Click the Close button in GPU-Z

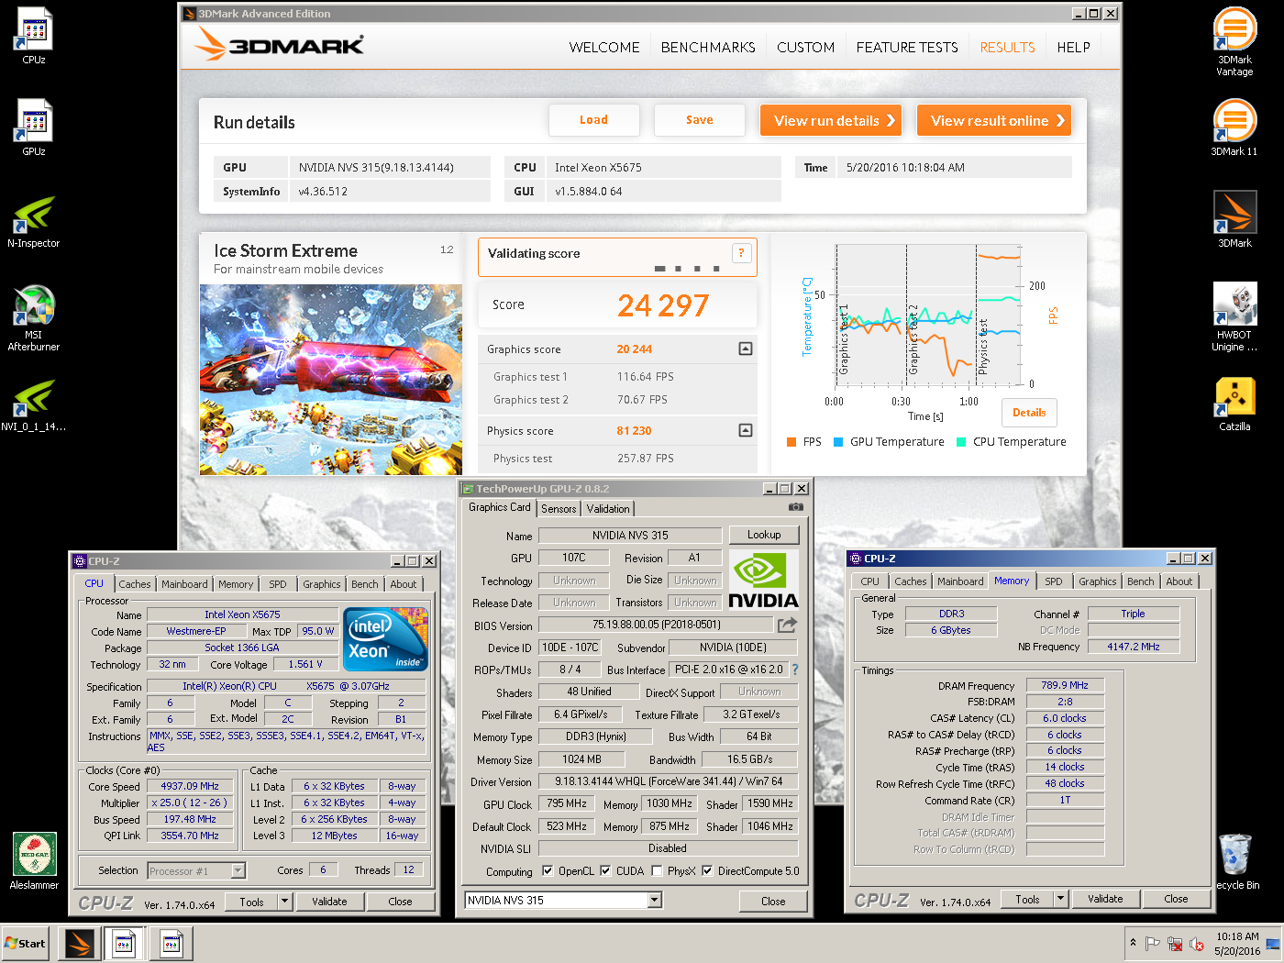pos(773,902)
